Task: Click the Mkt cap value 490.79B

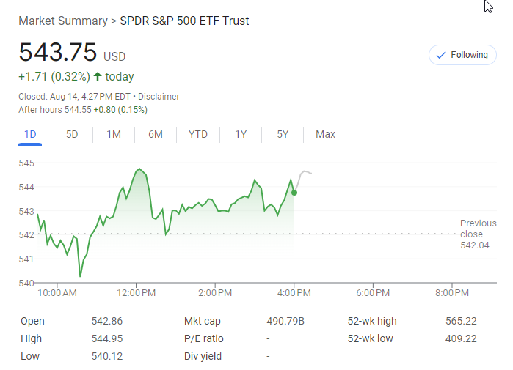Action: tap(285, 321)
